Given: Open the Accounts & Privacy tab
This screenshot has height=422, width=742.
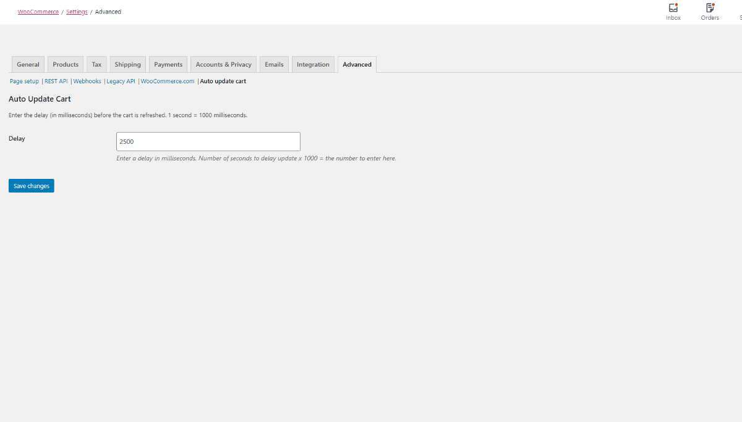Looking at the screenshot, I should pyautogui.click(x=223, y=64).
